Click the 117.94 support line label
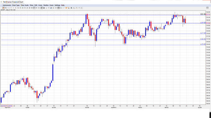Viewport: 211px width, 118px height. pyautogui.click(x=203, y=33)
